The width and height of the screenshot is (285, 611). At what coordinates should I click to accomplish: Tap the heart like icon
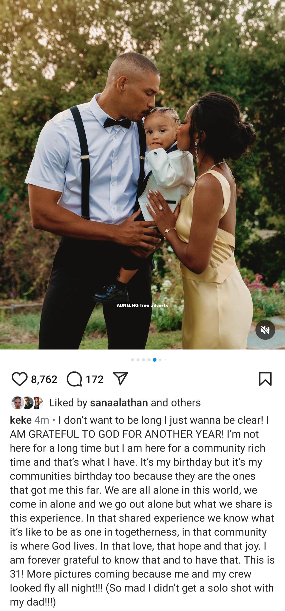pos(20,379)
